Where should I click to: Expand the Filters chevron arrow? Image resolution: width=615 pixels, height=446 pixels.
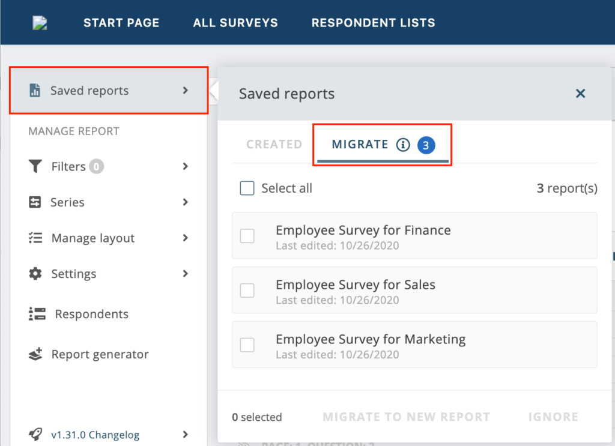[x=186, y=166]
